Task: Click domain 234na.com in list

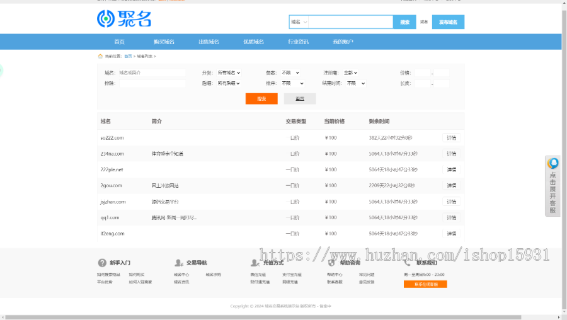Action: 112,154
